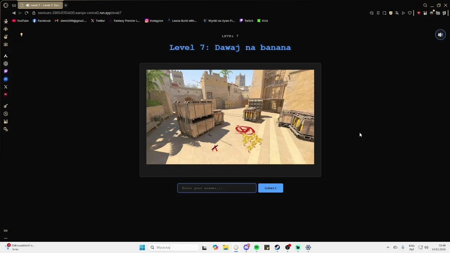Open the Gmail sienic699 bookmark

coord(70,21)
